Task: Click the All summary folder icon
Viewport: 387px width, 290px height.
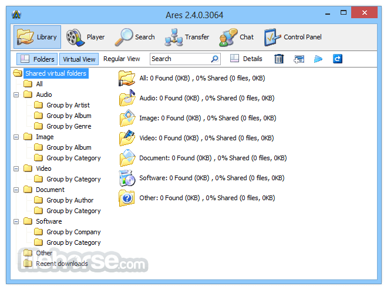Action: [127, 78]
